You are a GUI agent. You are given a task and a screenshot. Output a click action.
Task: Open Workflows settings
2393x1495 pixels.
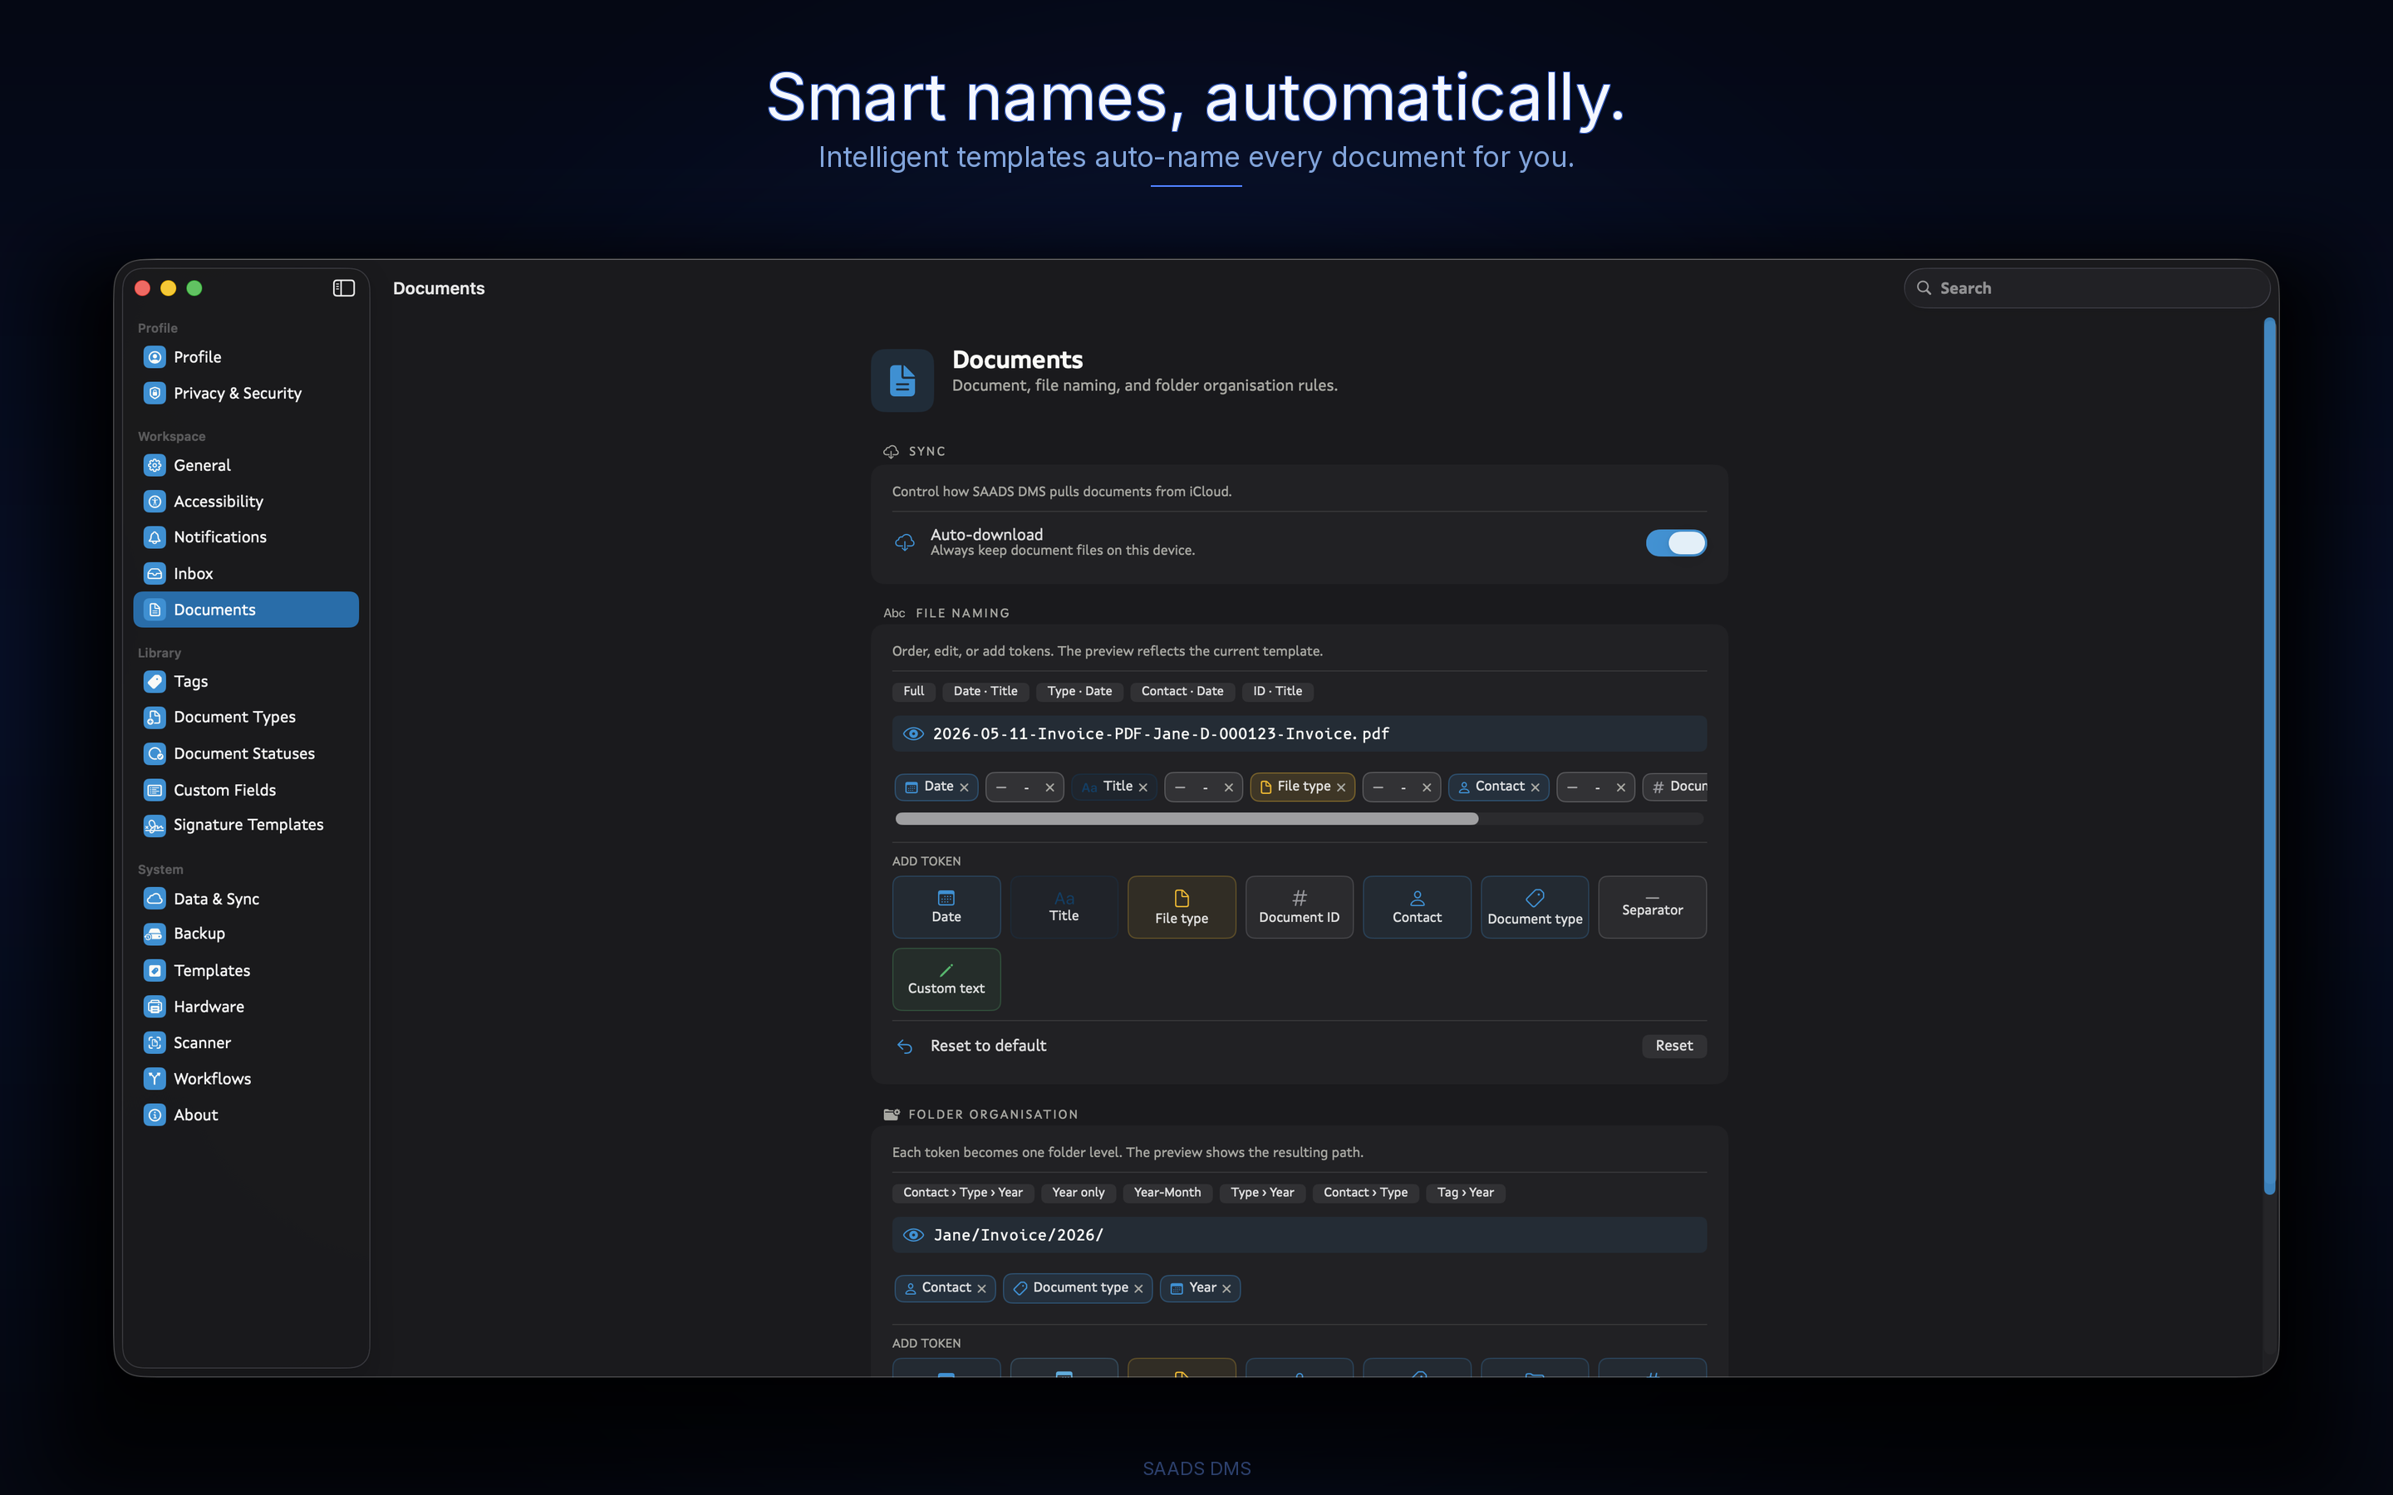click(245, 1079)
